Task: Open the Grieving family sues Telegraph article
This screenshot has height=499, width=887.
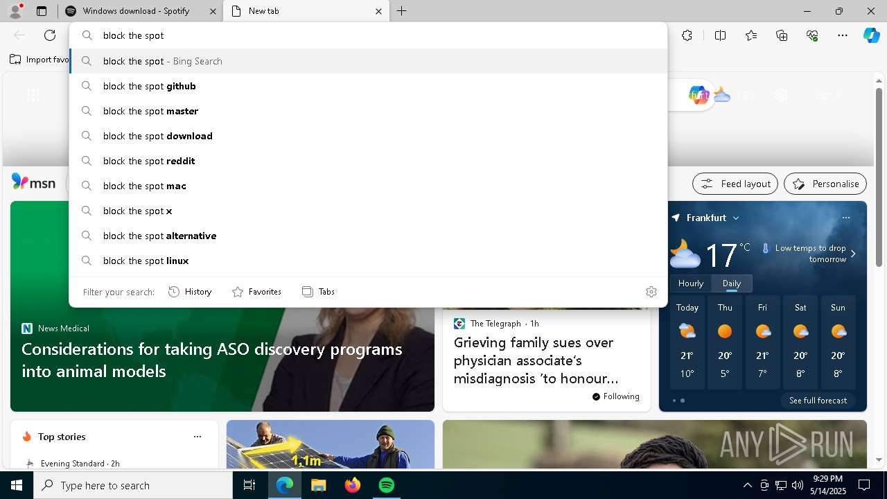Action: (x=536, y=360)
